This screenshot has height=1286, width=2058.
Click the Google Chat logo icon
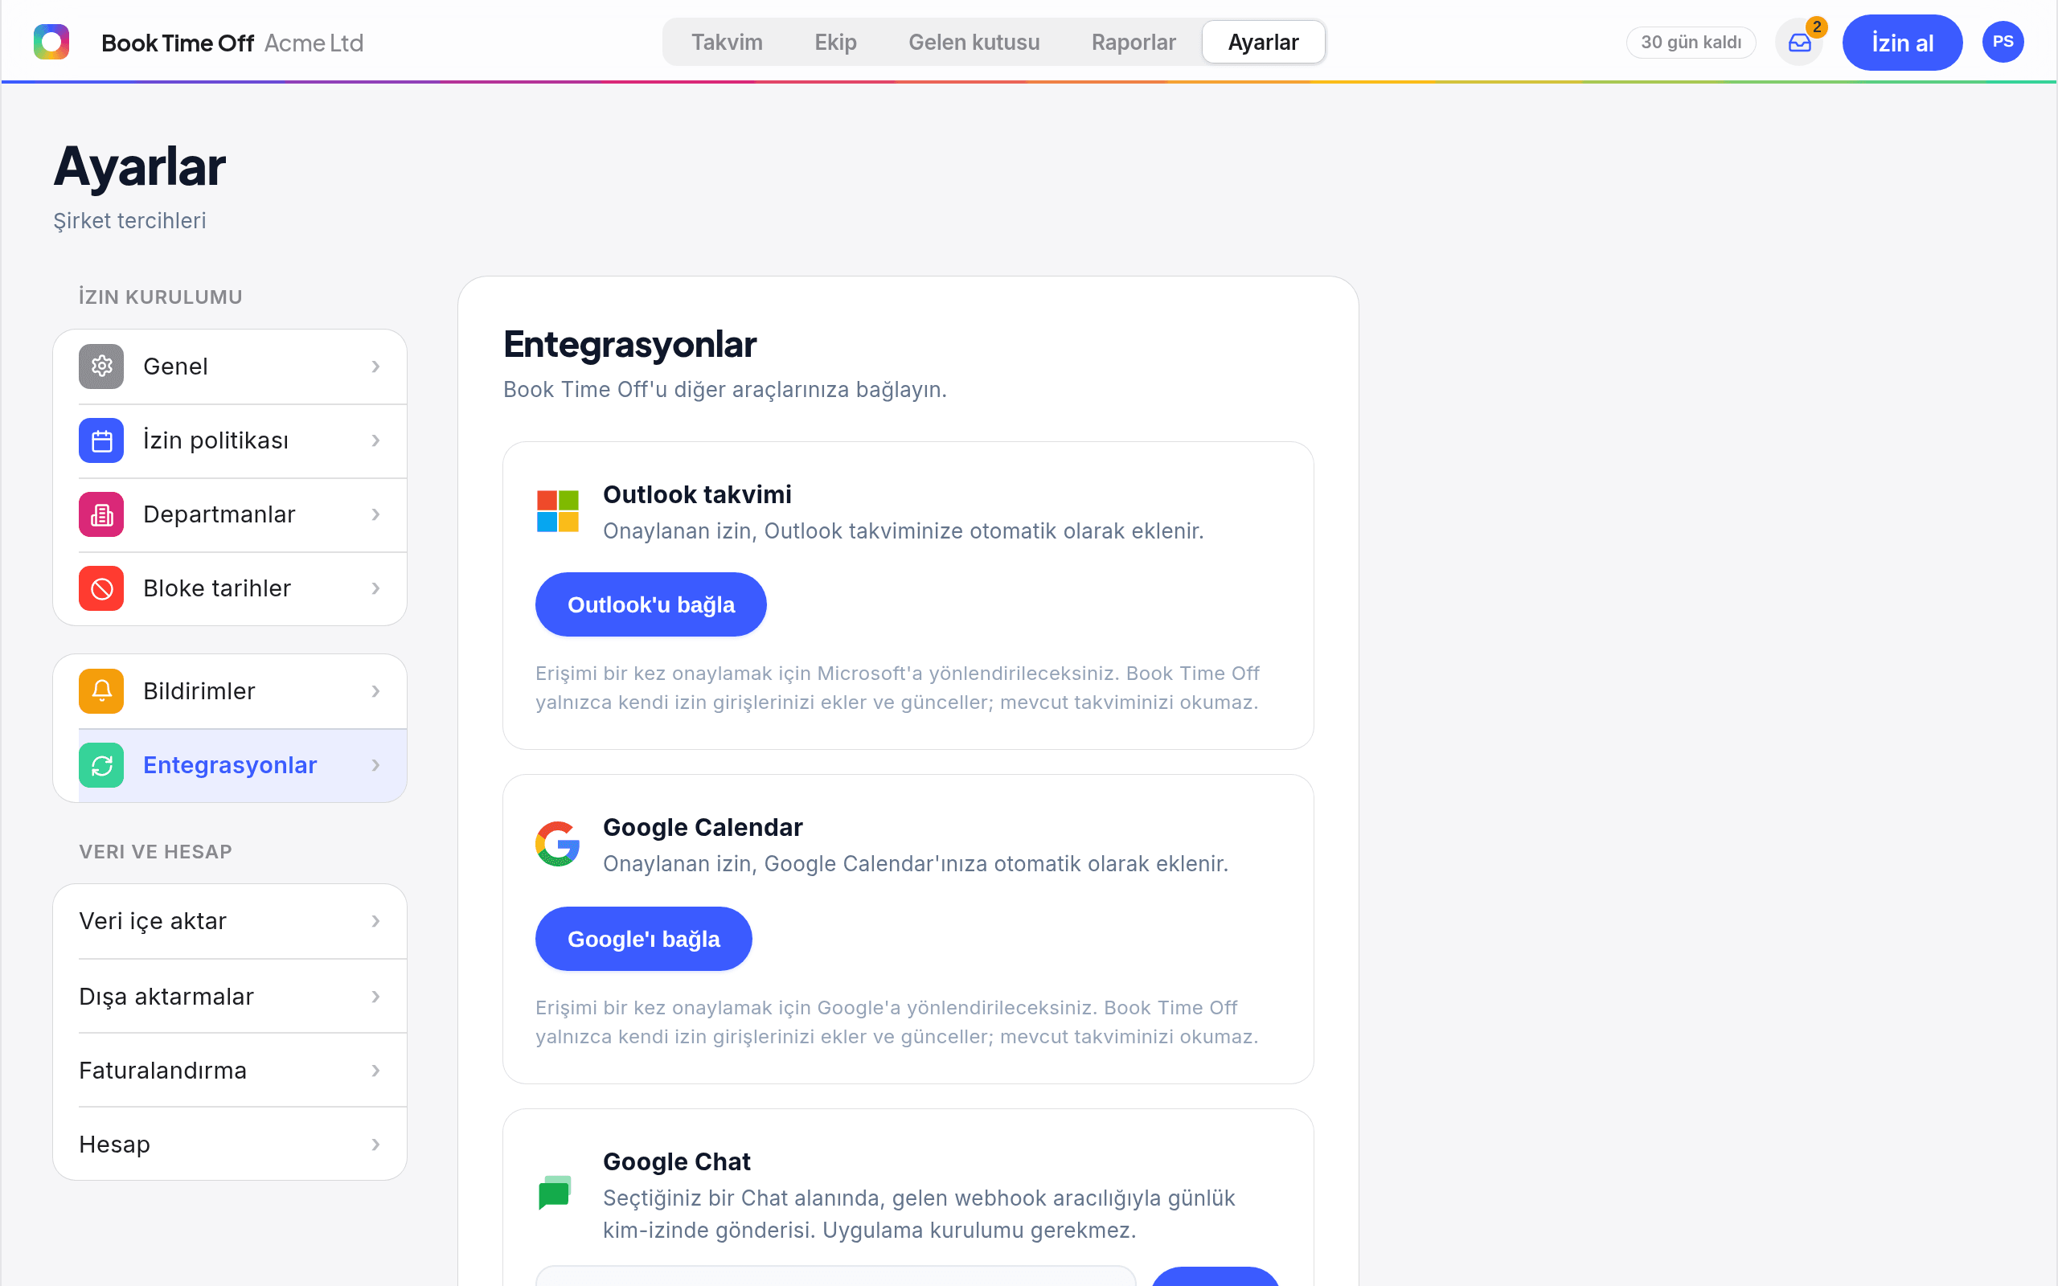tap(556, 1193)
